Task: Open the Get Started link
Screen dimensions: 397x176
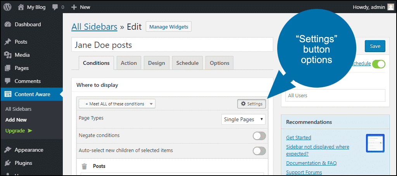Action: click(x=299, y=138)
